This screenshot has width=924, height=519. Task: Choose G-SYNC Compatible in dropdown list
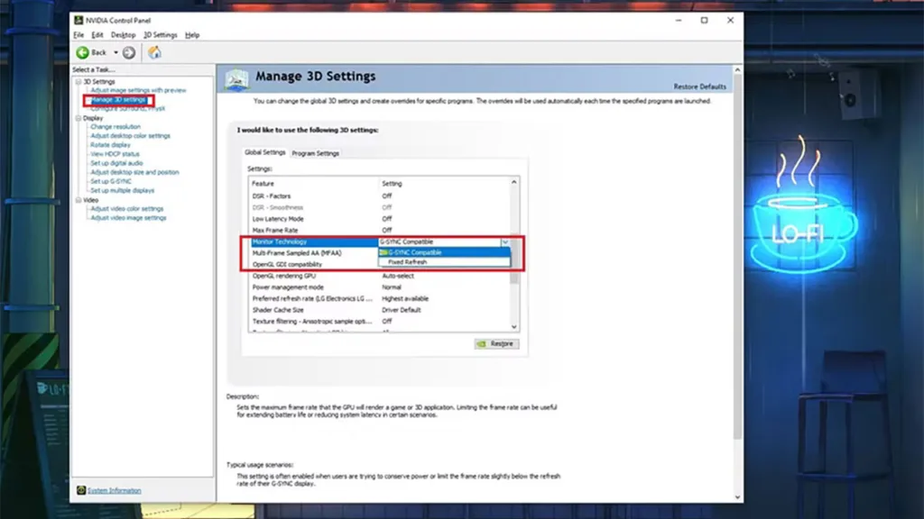pos(444,252)
